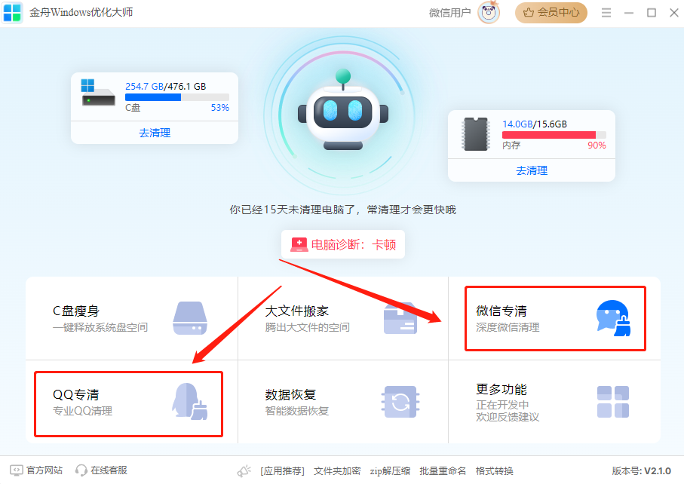Click the 53% C盘 percentage value
The image size is (684, 484).
pos(220,108)
